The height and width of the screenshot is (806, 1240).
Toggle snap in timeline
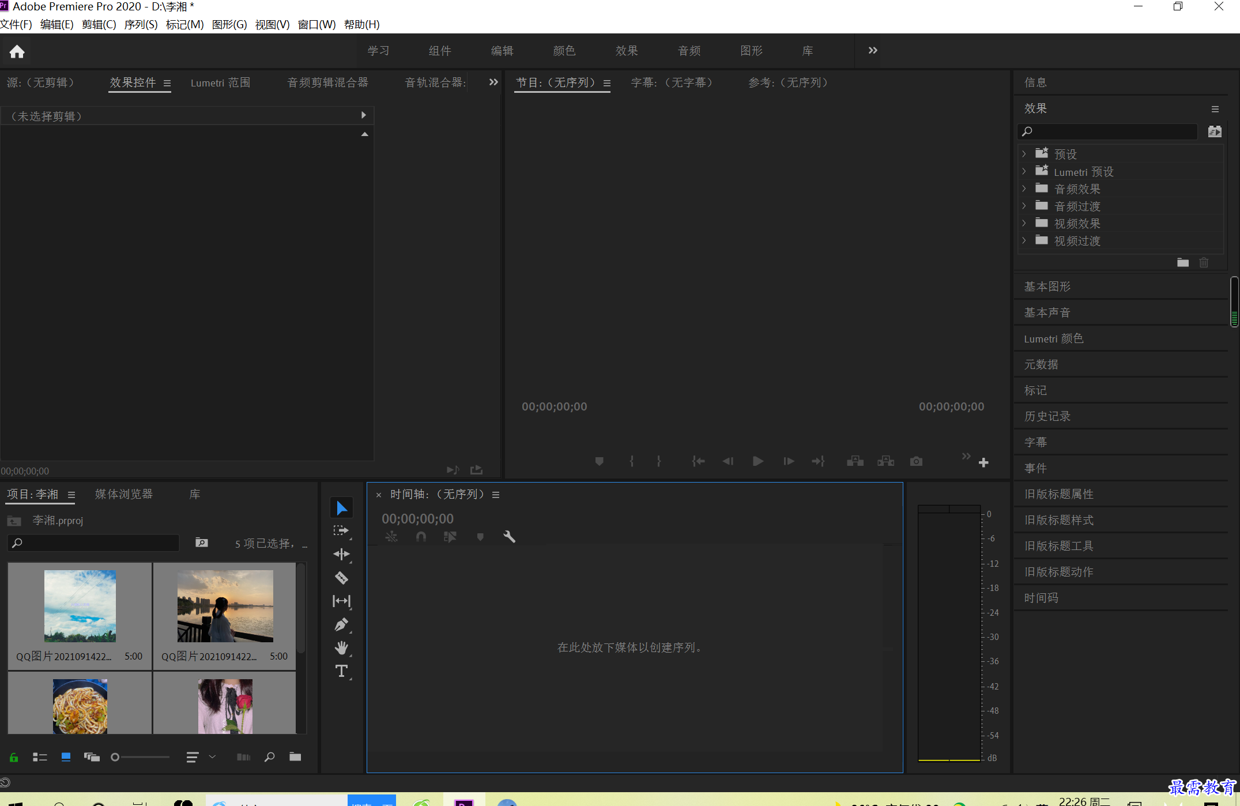click(x=421, y=537)
